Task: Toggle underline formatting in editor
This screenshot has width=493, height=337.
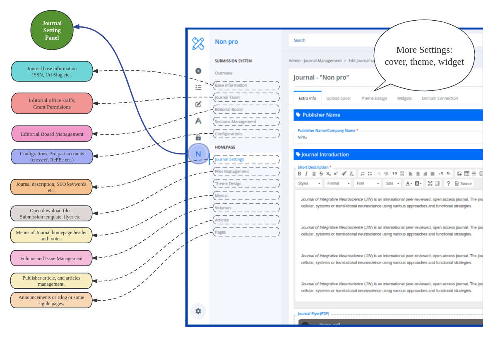Action: (x=314, y=174)
